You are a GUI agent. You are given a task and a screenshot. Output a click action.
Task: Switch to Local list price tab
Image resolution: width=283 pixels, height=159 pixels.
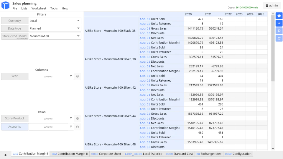coord(144,154)
